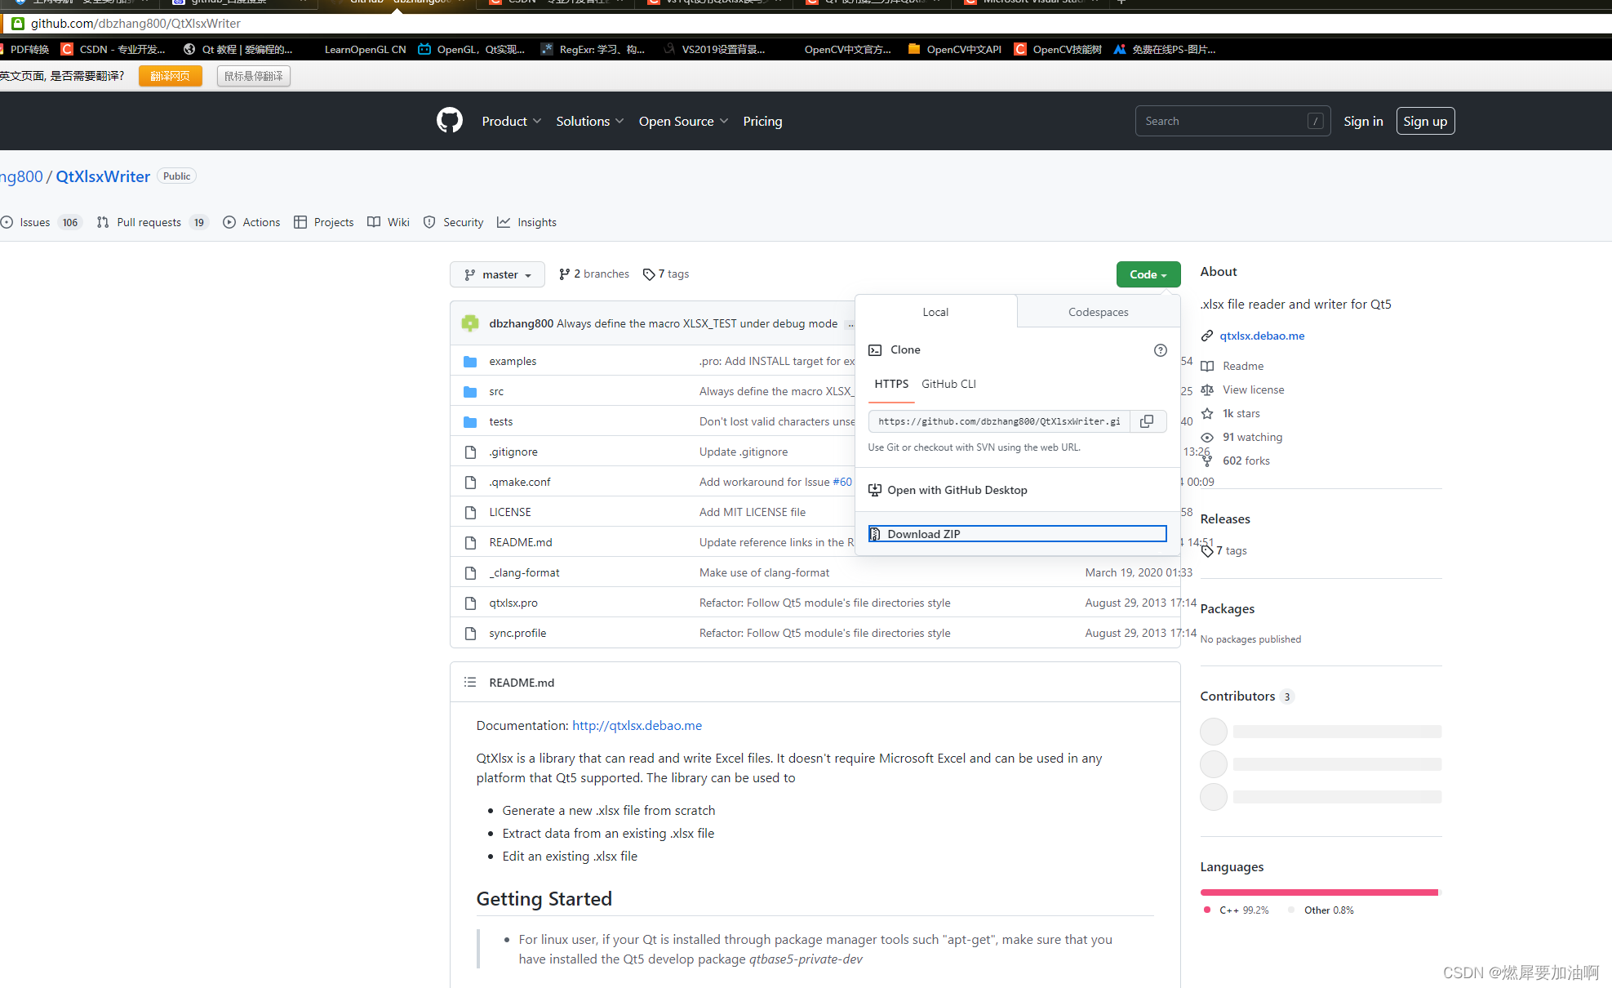Open the master branch selector

(497, 274)
